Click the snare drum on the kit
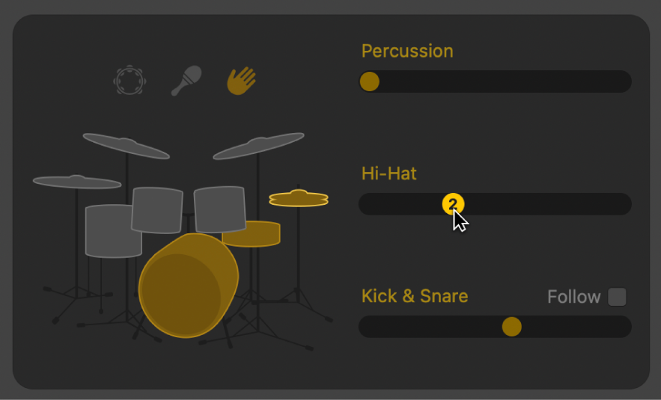 click(252, 234)
